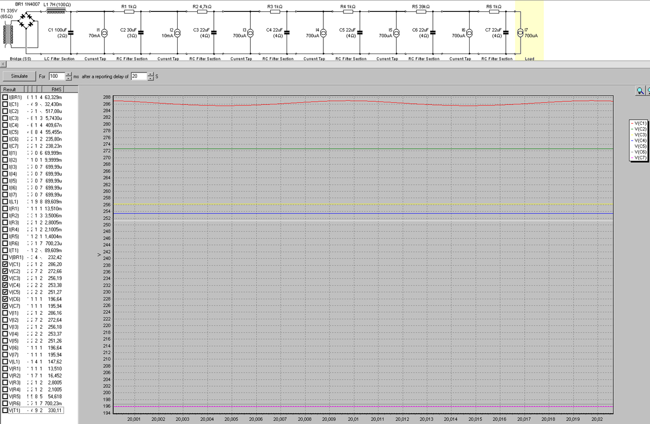Enable the V(BR1) result checkbox
Image resolution: width=650 pixels, height=424 pixels.
pos(5,257)
